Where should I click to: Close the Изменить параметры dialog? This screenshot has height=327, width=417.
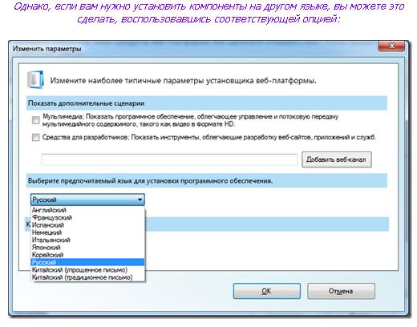[391, 46]
